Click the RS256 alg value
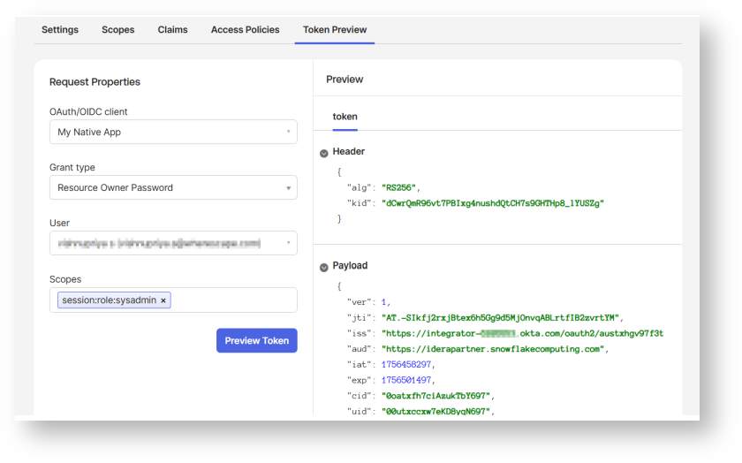 pos(401,187)
